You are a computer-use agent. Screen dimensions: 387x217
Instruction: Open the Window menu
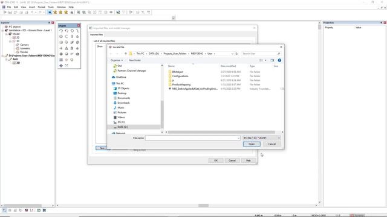(61, 7)
